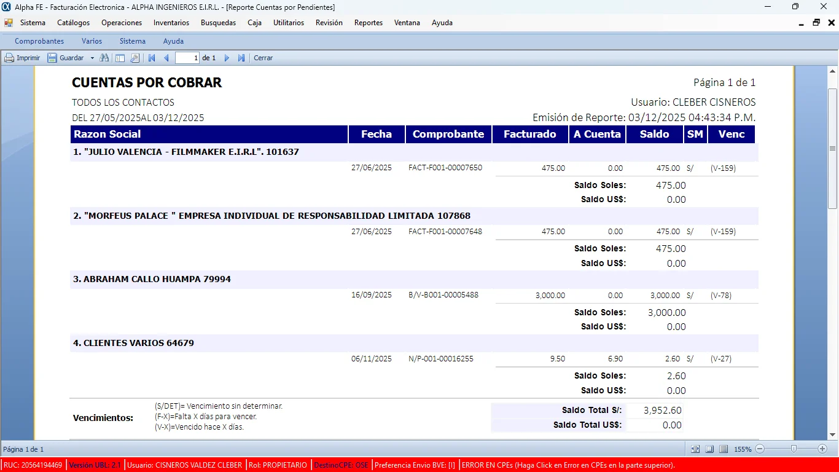Open the Comprobantes ribbon tab
This screenshot has width=839, height=472.
click(39, 41)
